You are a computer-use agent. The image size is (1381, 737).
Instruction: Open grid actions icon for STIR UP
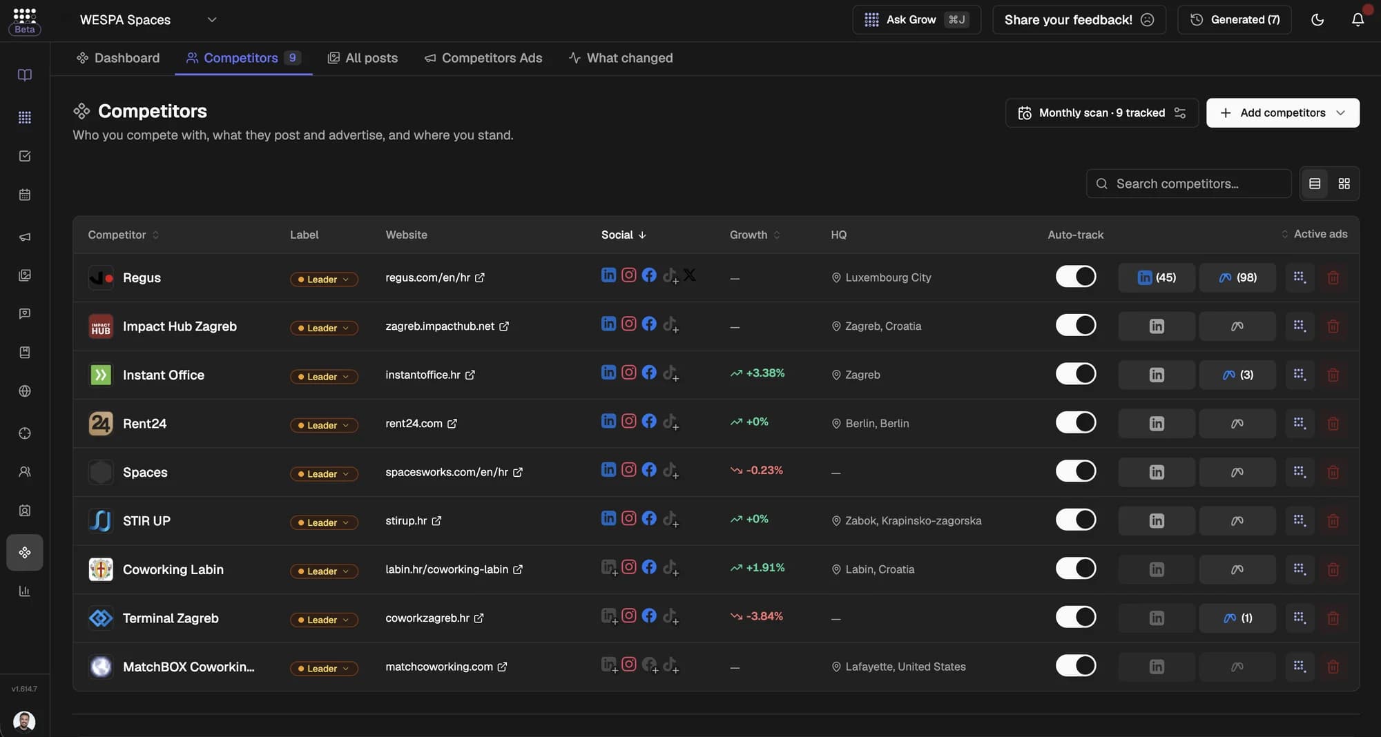click(1299, 520)
